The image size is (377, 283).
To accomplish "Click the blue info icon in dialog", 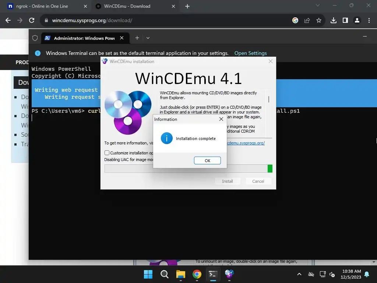I will pos(167,139).
